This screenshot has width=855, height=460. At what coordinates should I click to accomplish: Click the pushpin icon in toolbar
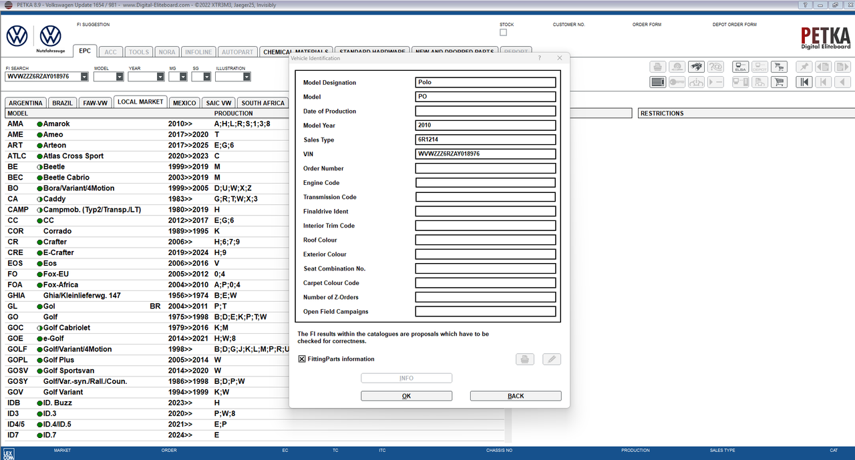click(x=804, y=67)
